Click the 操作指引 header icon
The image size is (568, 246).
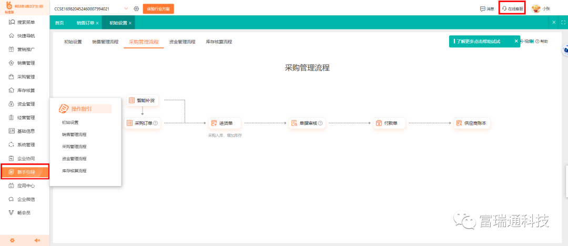(x=64, y=109)
